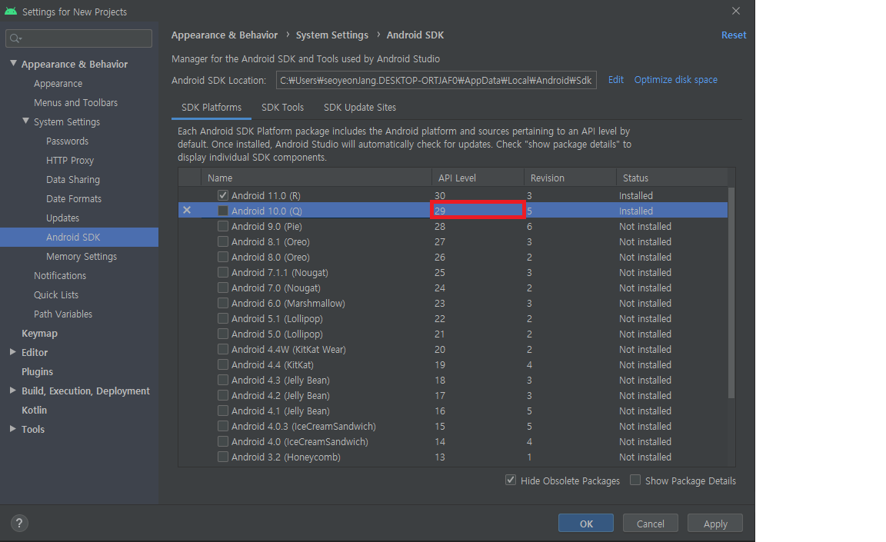Click the Android Studio logo in title bar

click(x=11, y=11)
